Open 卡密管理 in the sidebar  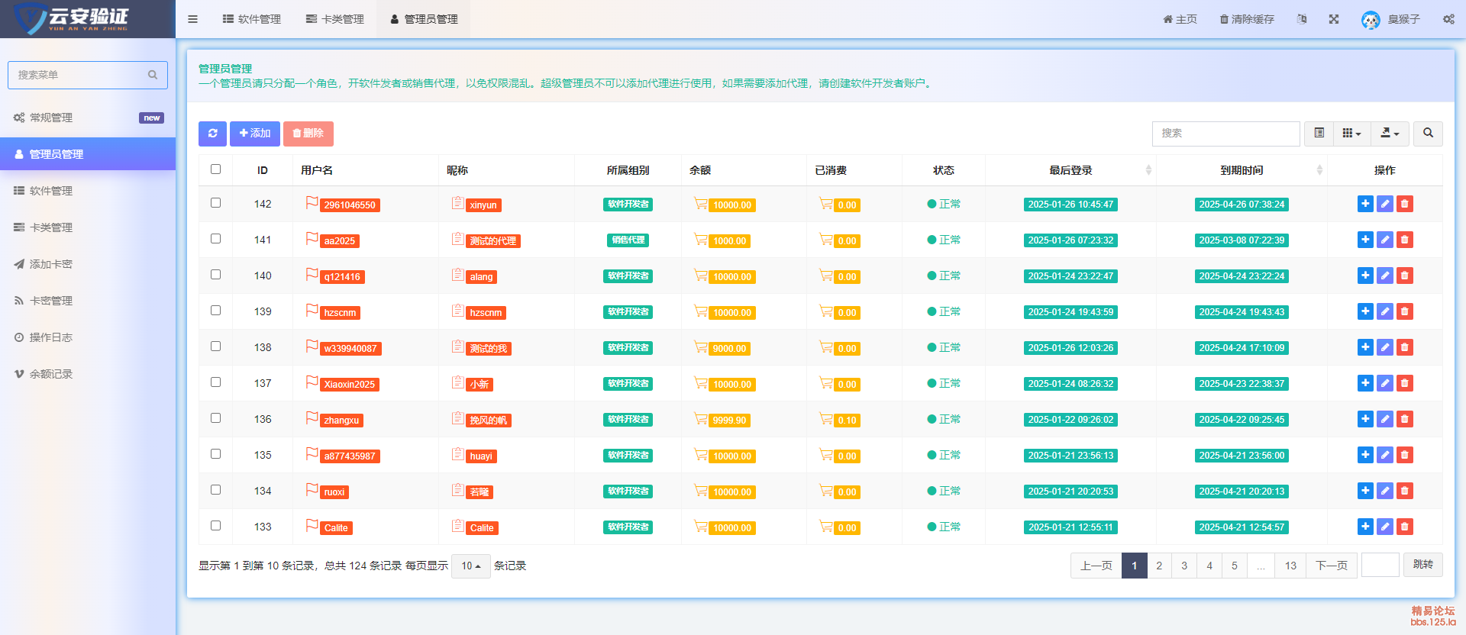click(50, 301)
